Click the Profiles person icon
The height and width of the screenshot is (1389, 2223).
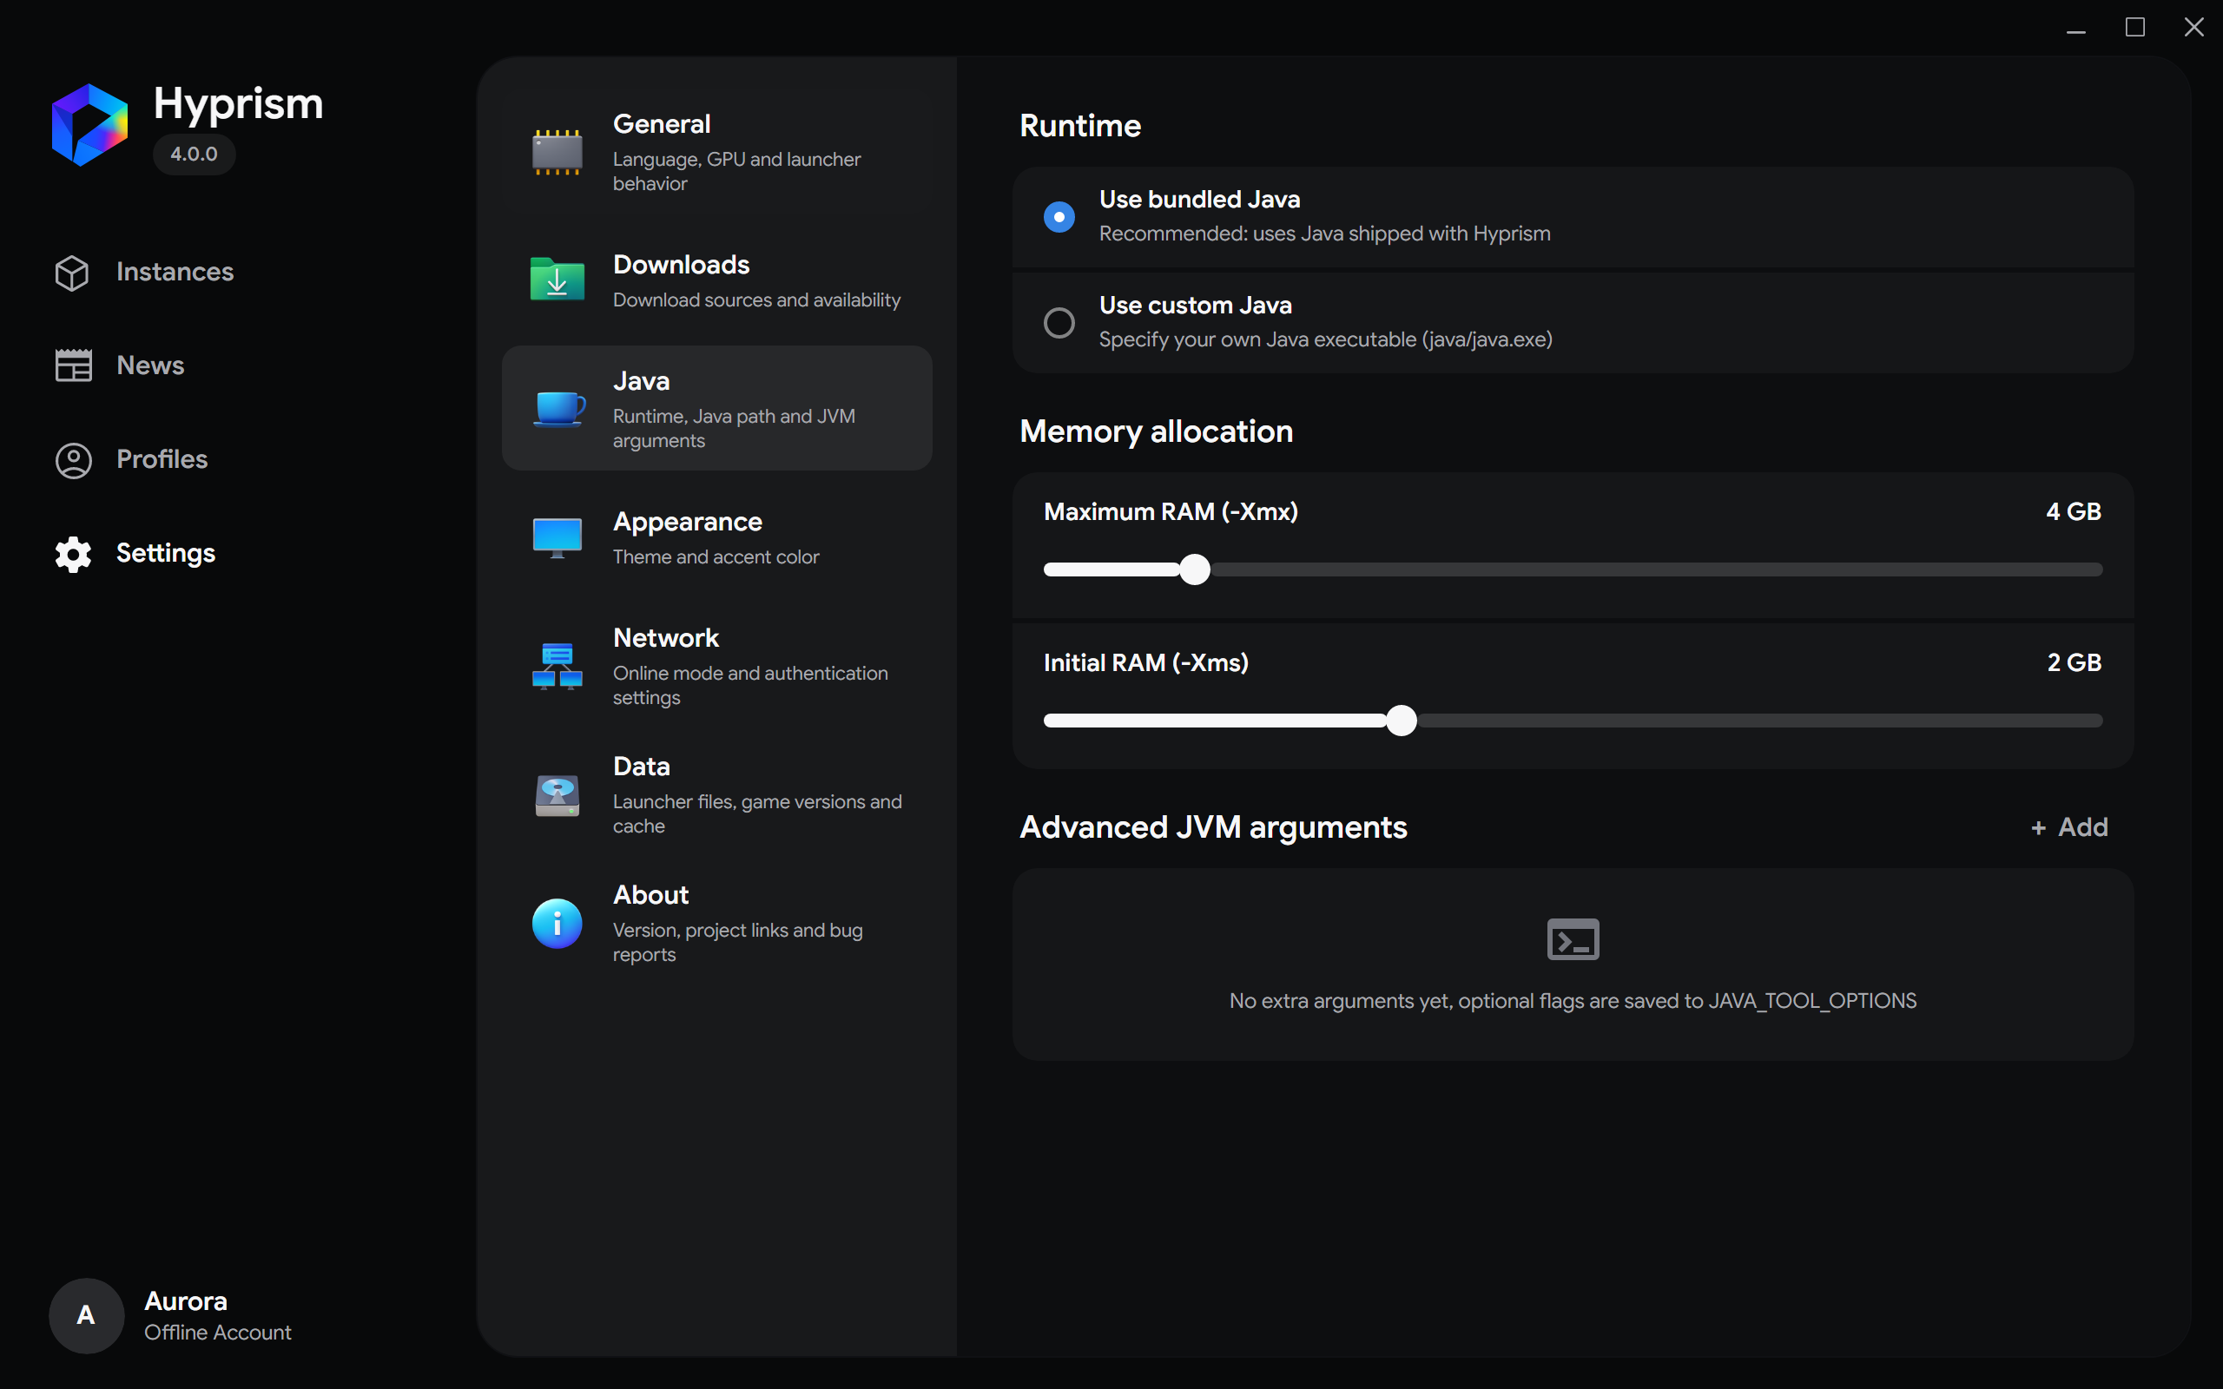(74, 460)
